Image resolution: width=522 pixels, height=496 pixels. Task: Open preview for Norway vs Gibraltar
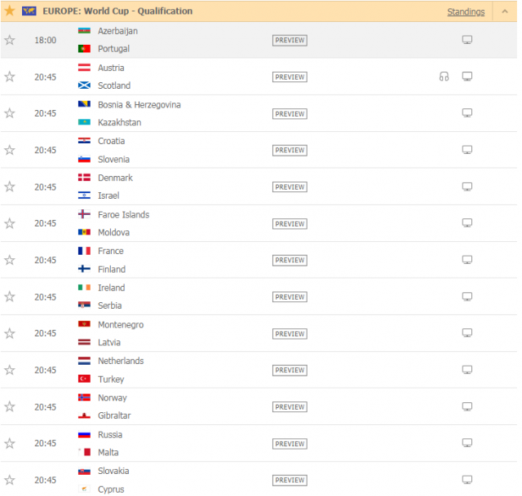(x=290, y=407)
